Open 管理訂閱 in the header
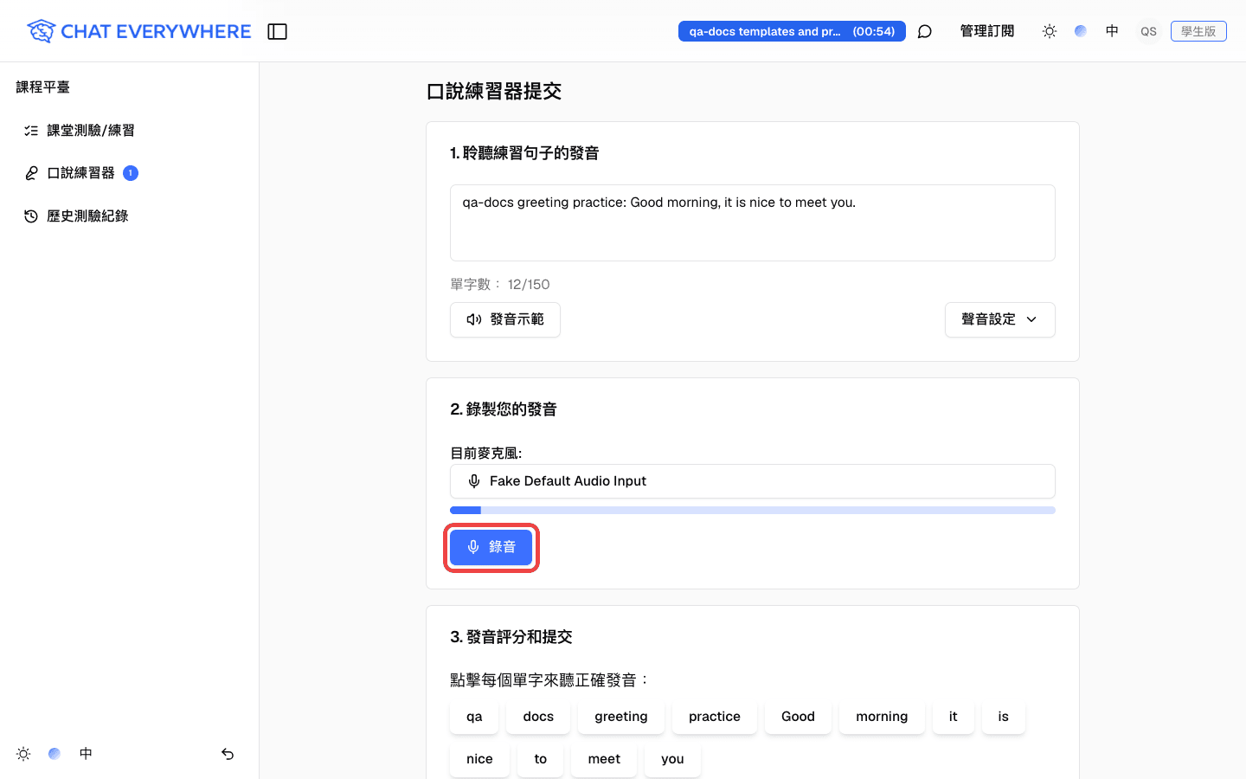Image resolution: width=1246 pixels, height=779 pixels. [x=987, y=31]
